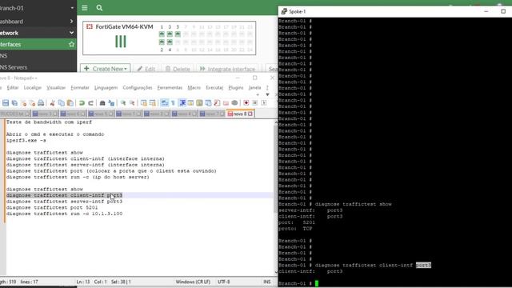Click port 1 icon on FortiGate faceplate
Screen dimensions: 512x288
tap(162, 34)
